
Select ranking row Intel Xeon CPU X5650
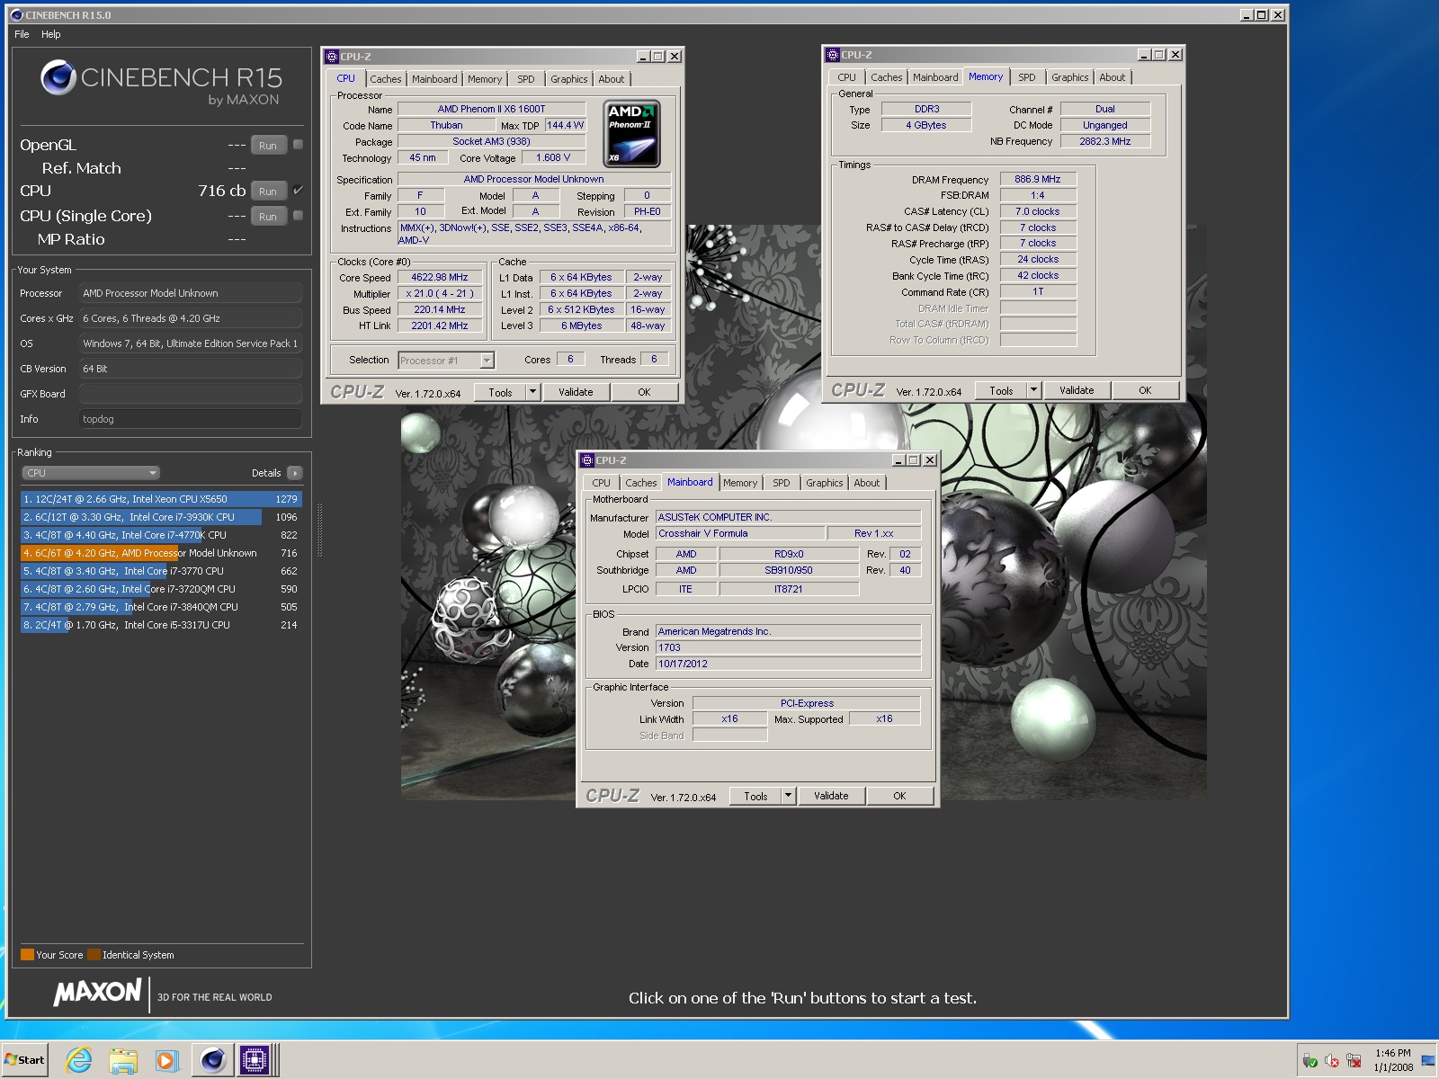pyautogui.click(x=161, y=499)
